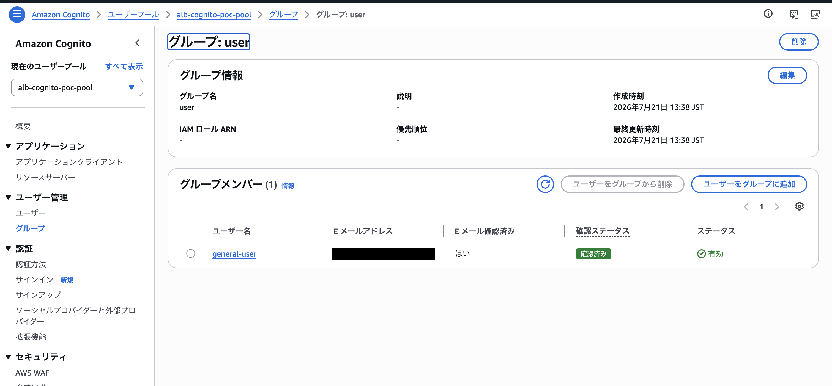
Task: Click the 情報 link beside グループメンバー
Action: pos(288,186)
